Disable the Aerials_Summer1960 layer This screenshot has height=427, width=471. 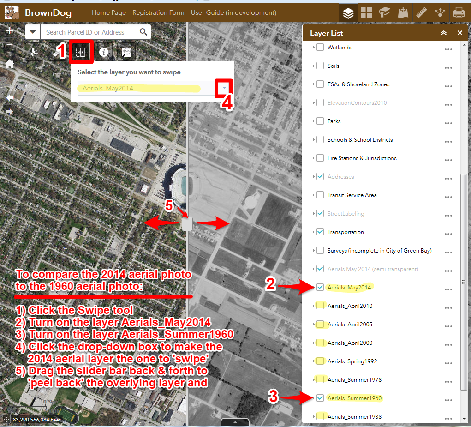tap(320, 398)
